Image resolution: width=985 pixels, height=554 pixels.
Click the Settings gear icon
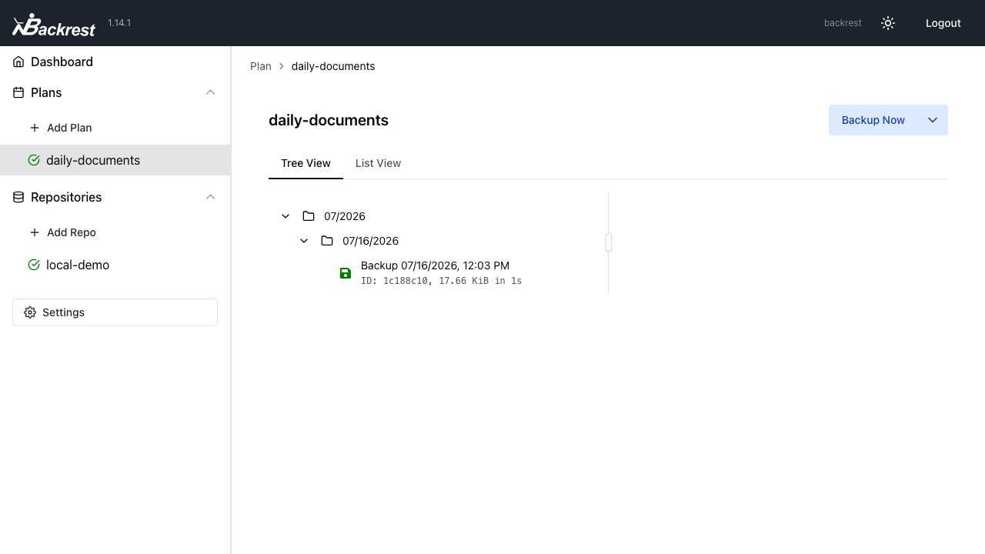(x=30, y=312)
